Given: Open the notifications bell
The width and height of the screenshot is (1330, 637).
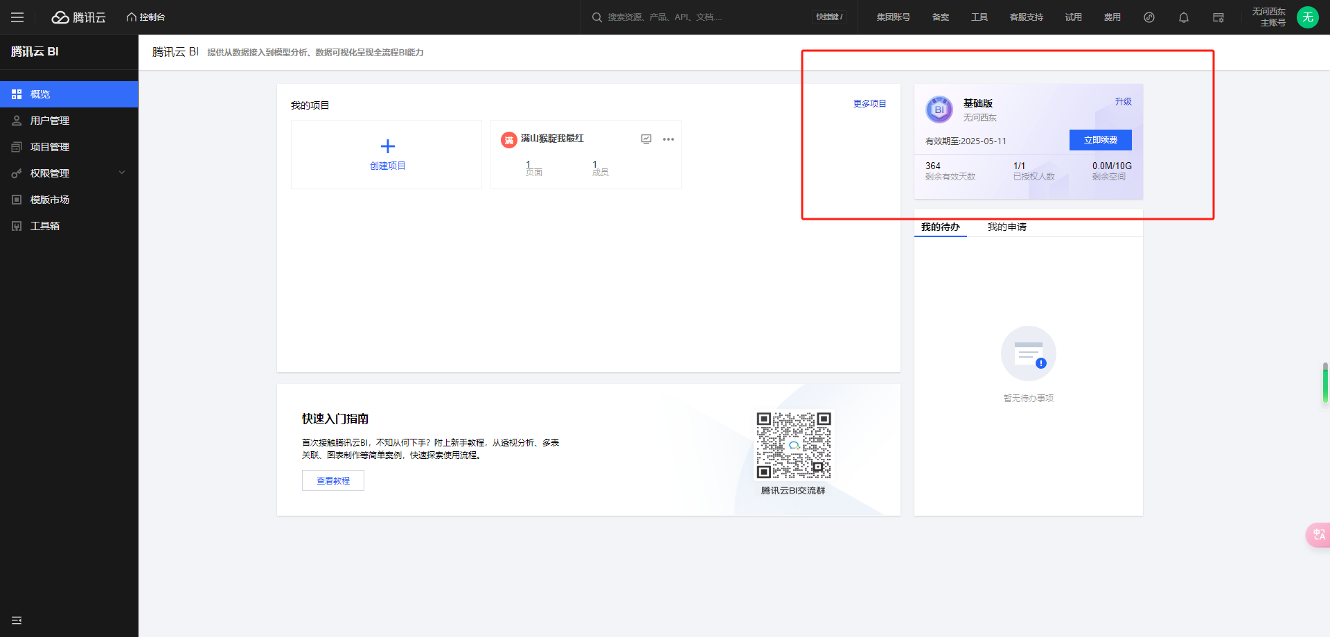Looking at the screenshot, I should click(x=1184, y=17).
